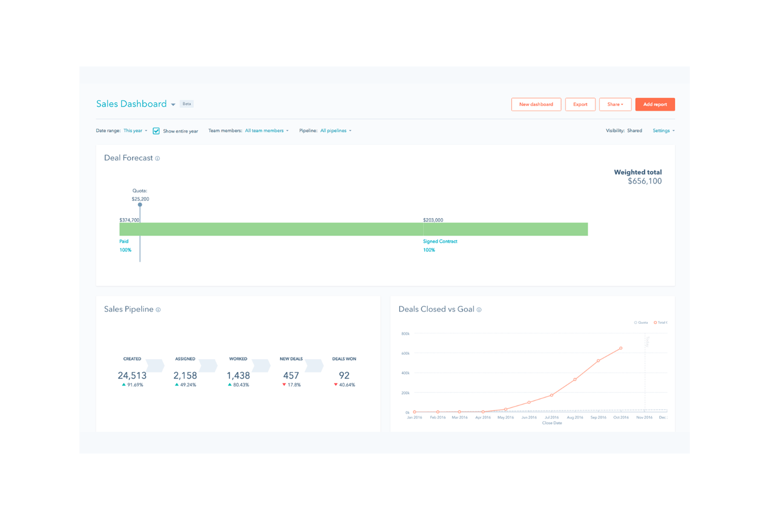Click the Beta badge next to title
Viewport: 770px width, 520px height.
pyautogui.click(x=187, y=104)
